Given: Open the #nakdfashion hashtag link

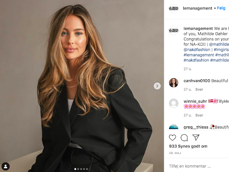Looking at the screenshot, I should tap(196, 60).
